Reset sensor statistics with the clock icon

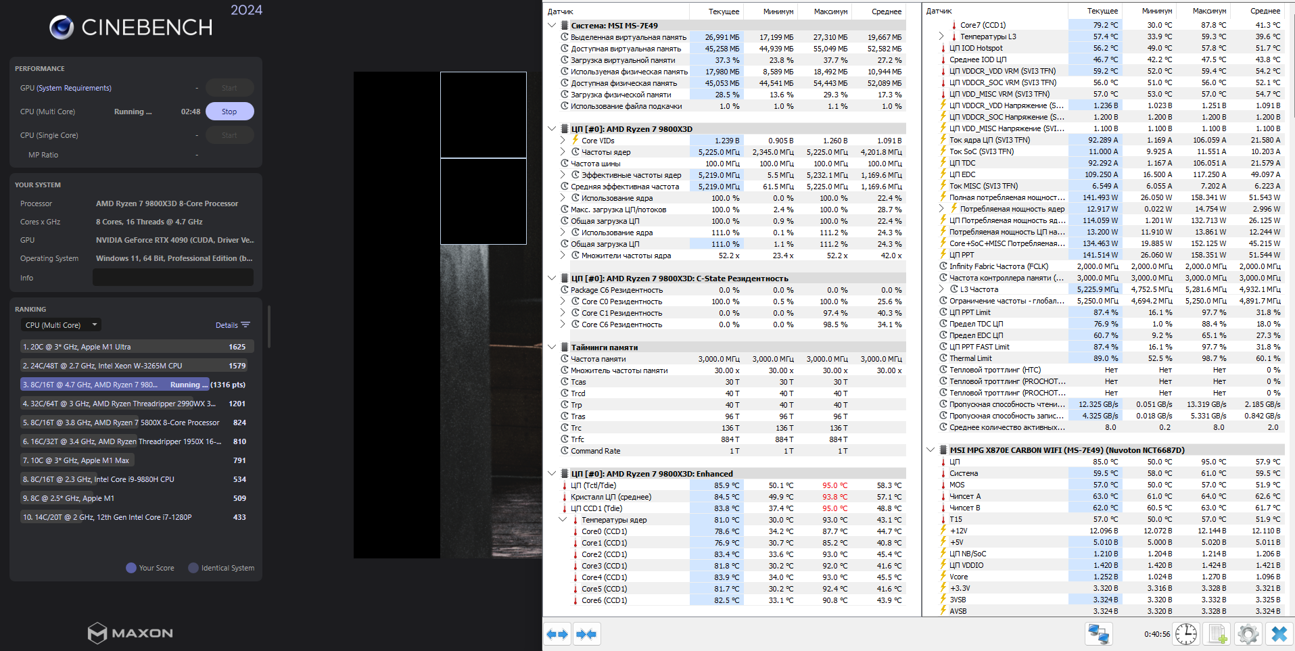click(1186, 634)
